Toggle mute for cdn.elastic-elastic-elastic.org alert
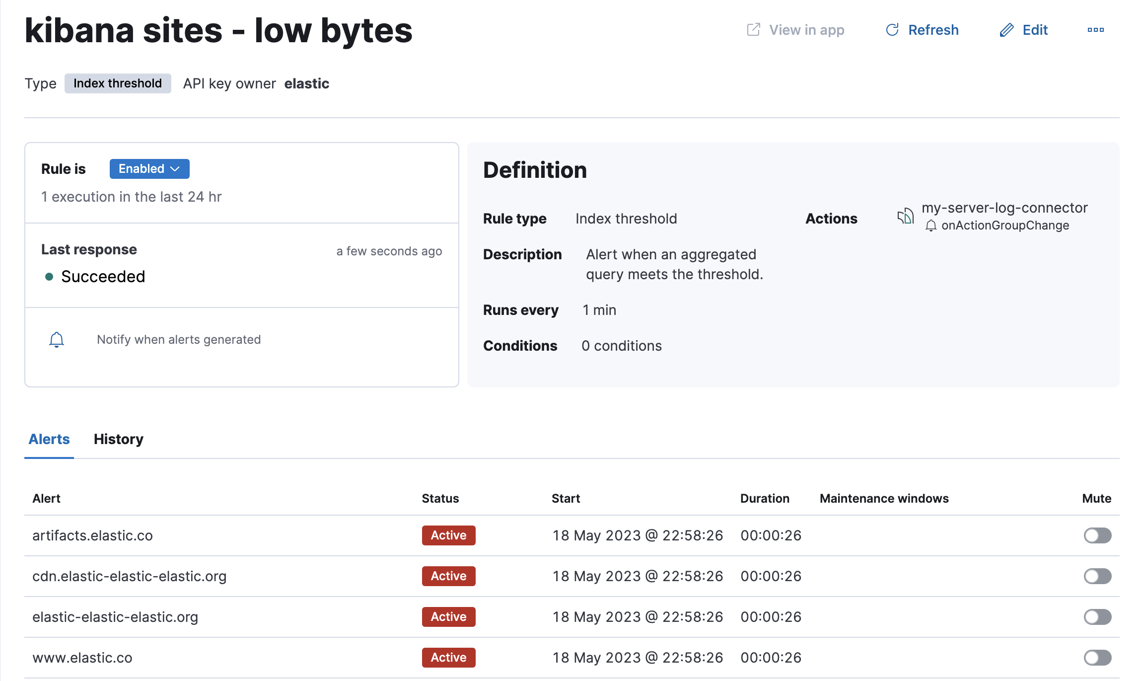Image resolution: width=1143 pixels, height=681 pixels. pos(1098,576)
